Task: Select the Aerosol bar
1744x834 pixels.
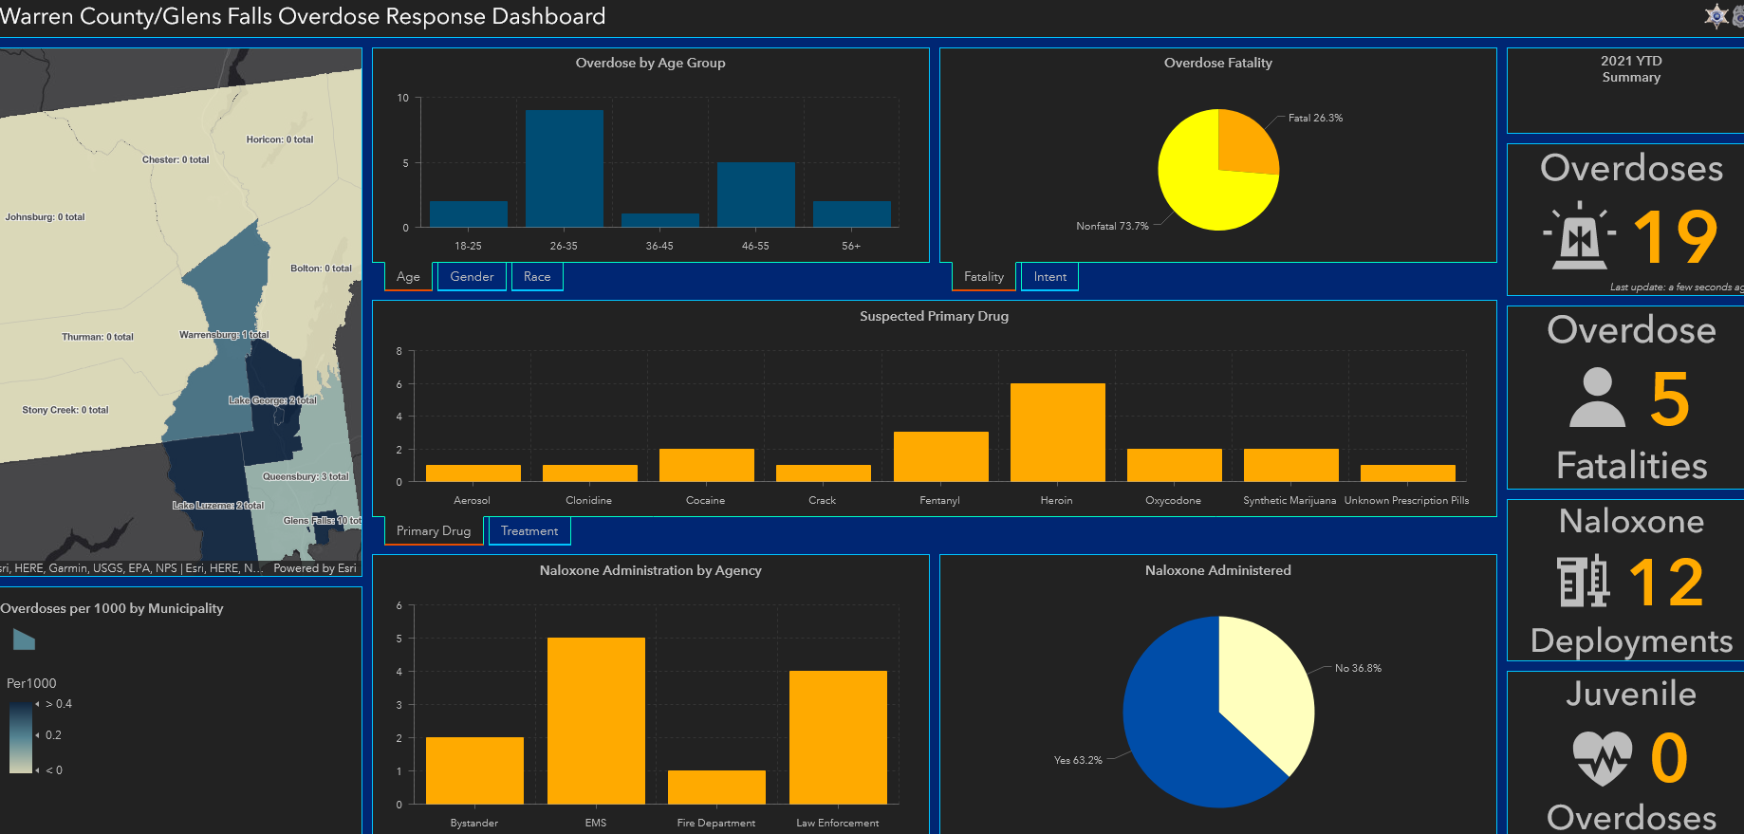Action: pos(473,473)
